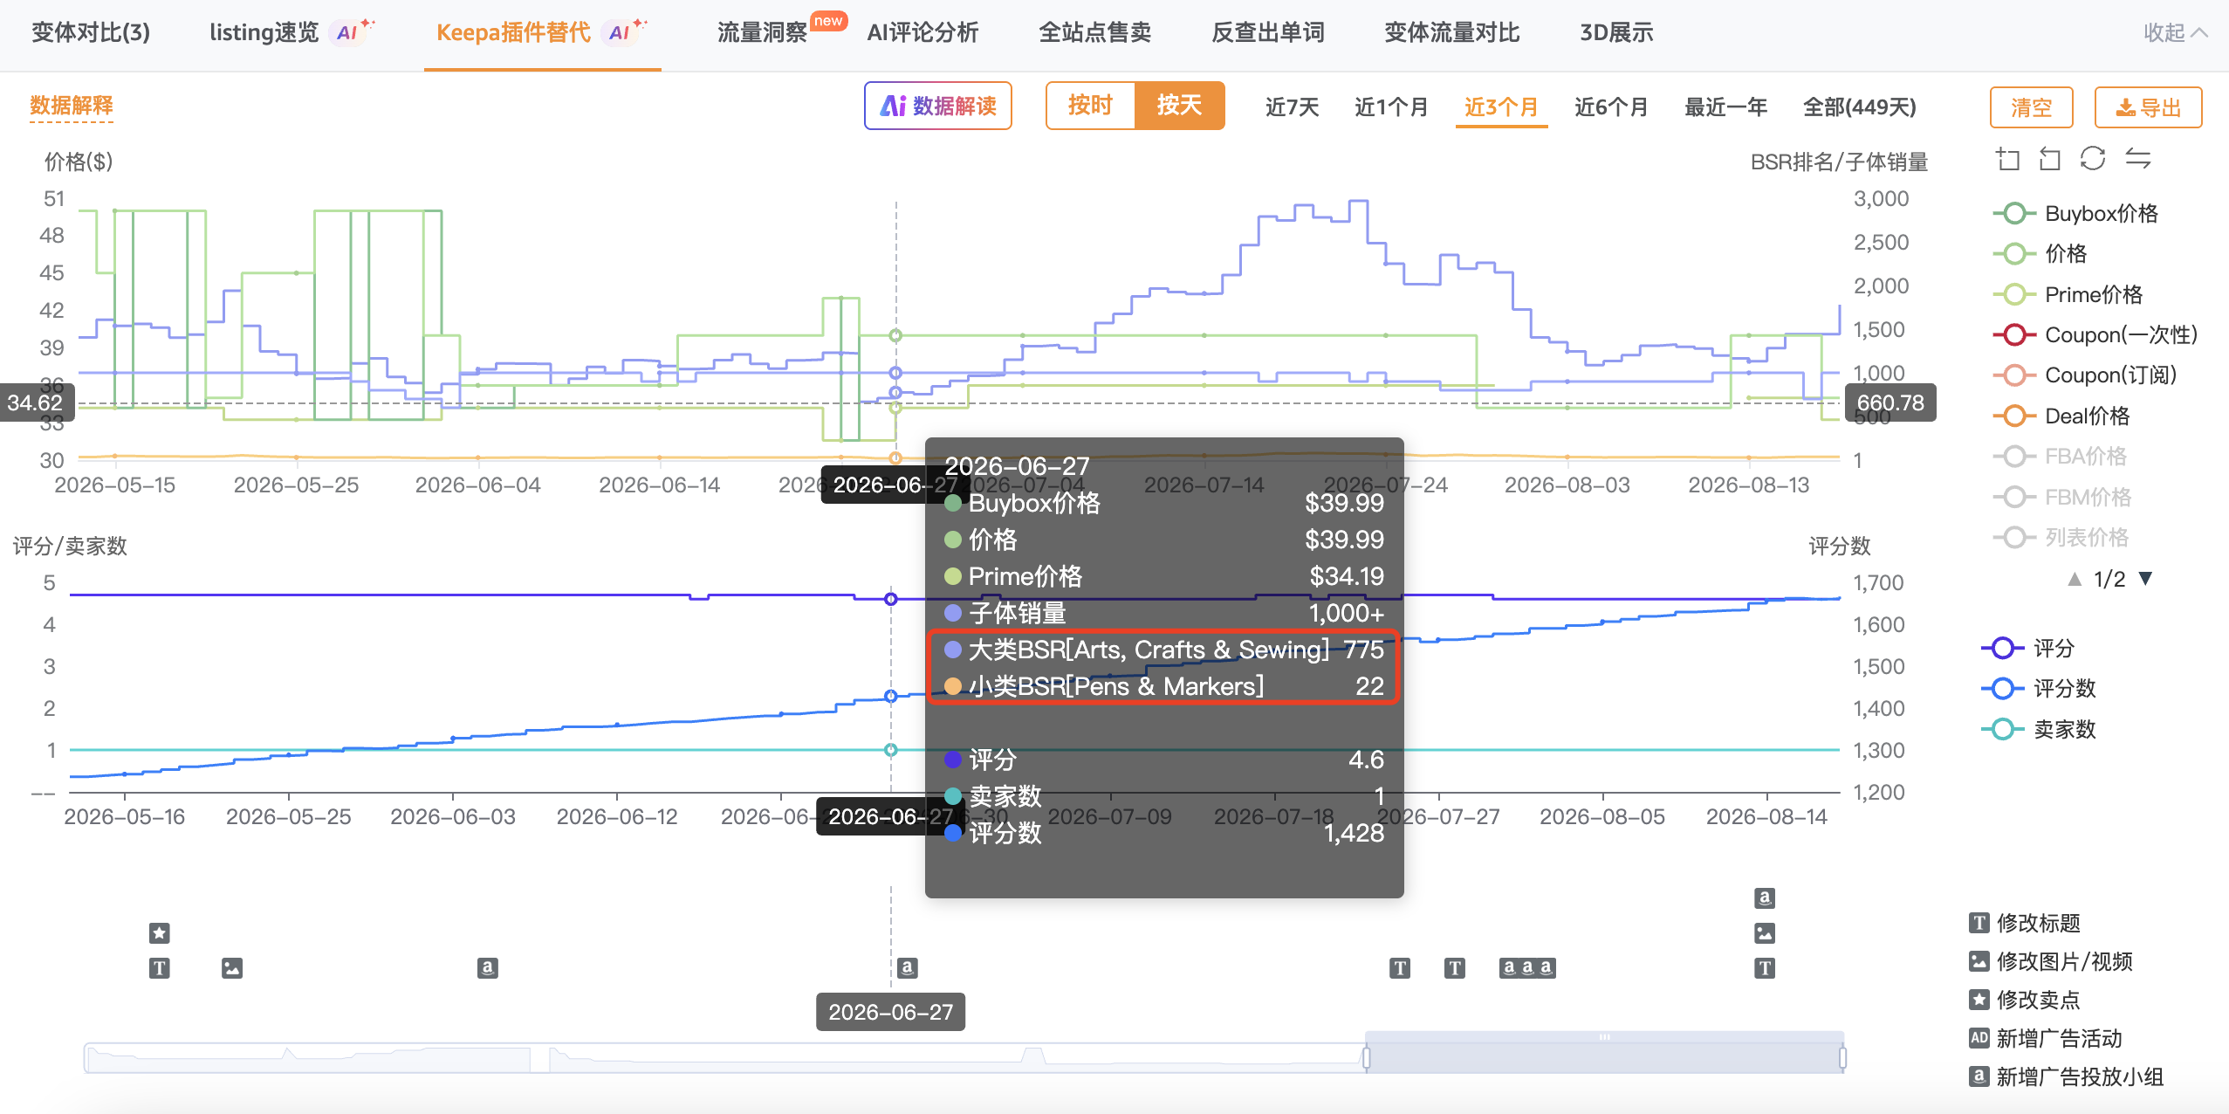Select the 近3个月 range

click(x=1502, y=107)
